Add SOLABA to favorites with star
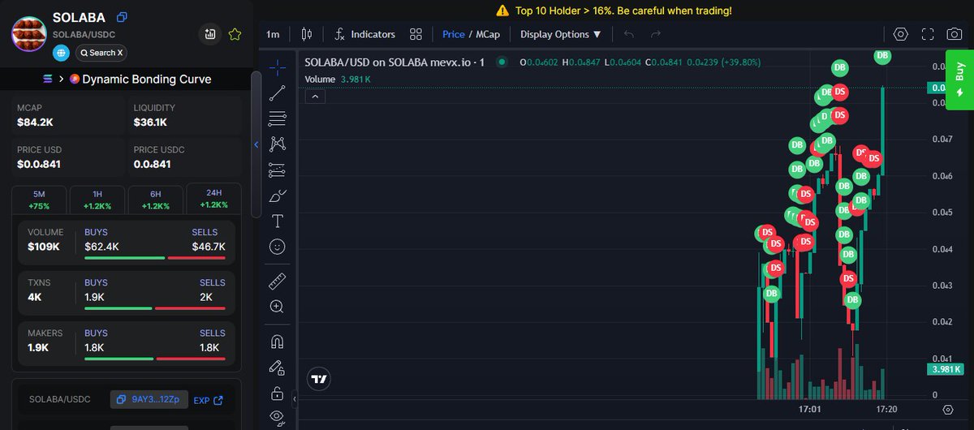Image resolution: width=974 pixels, height=430 pixels. click(235, 34)
